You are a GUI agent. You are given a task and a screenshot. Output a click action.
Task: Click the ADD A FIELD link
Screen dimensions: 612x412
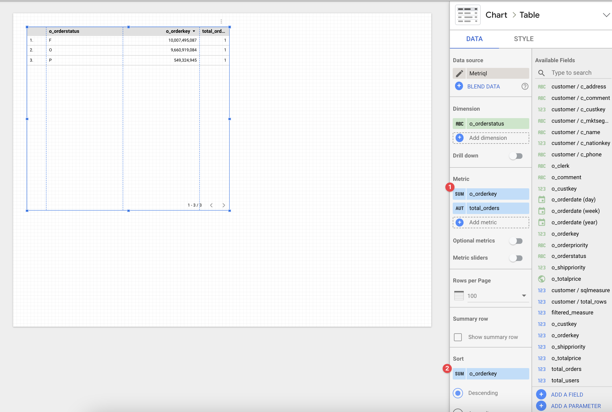(567, 395)
